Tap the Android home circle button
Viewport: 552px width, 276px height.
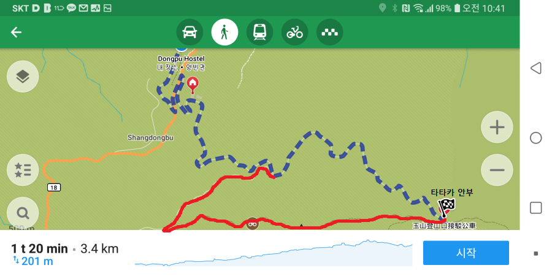coord(535,138)
